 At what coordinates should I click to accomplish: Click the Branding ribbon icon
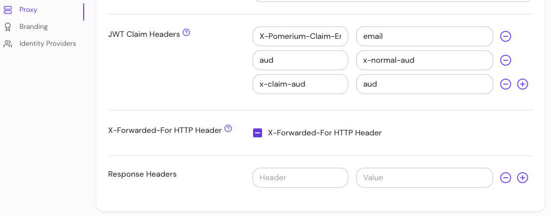[x=8, y=26]
